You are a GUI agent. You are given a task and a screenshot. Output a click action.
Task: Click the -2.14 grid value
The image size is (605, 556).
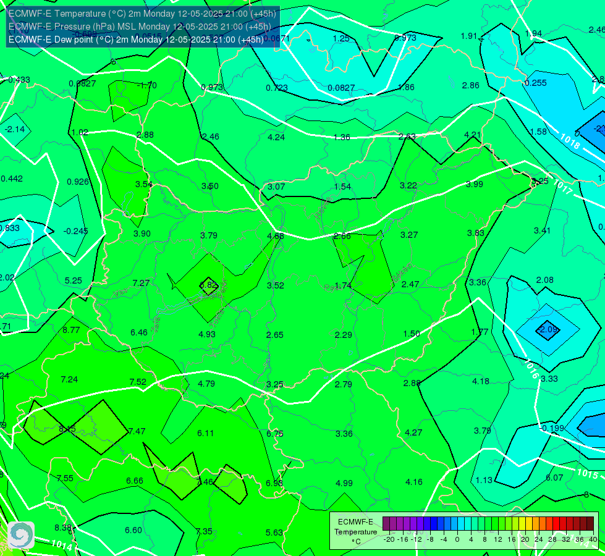[x=15, y=129]
